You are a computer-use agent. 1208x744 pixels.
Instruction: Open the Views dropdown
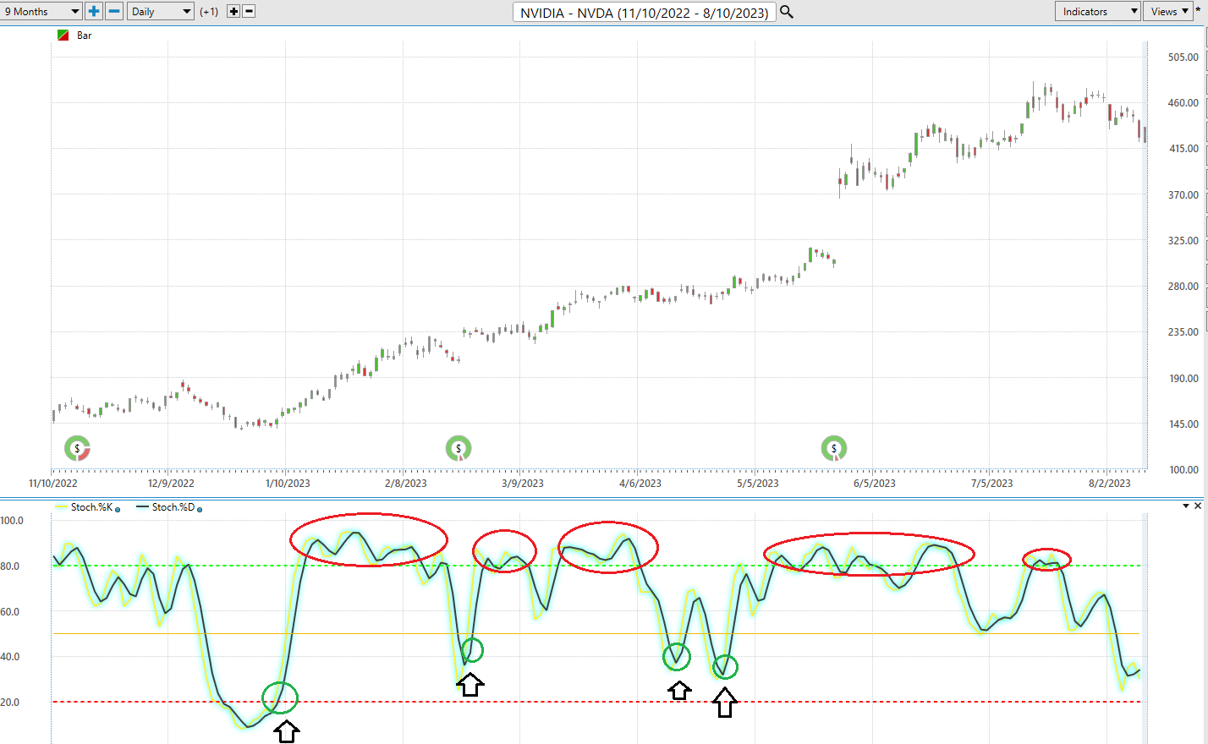[1168, 11]
